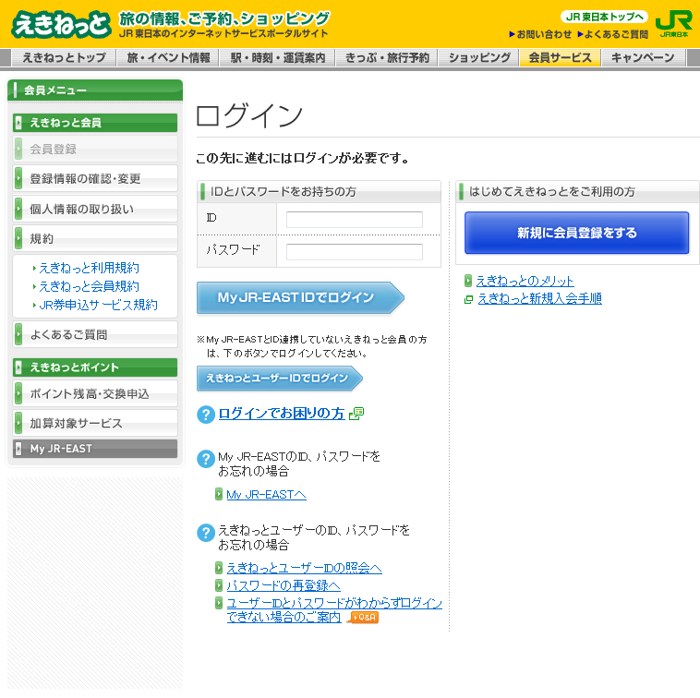Click 新規に会員登録をする button
This screenshot has height=698, width=700.
[x=577, y=233]
